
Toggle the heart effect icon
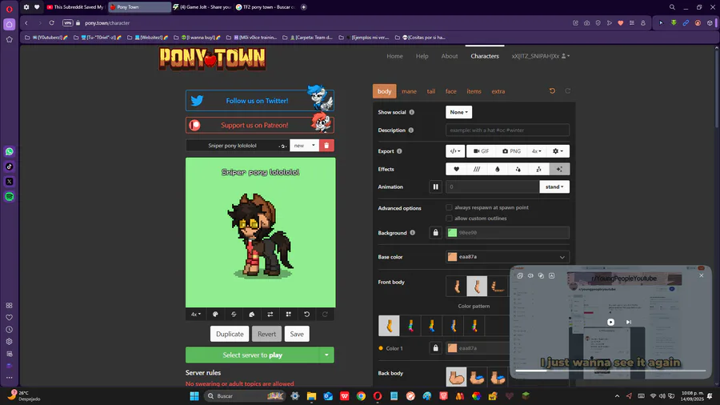456,169
